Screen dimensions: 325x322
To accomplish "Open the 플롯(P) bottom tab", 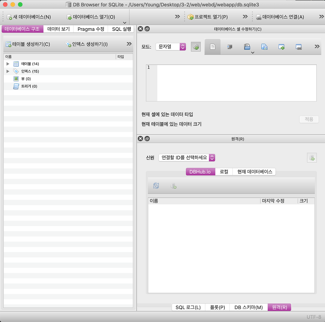I will click(217, 307).
